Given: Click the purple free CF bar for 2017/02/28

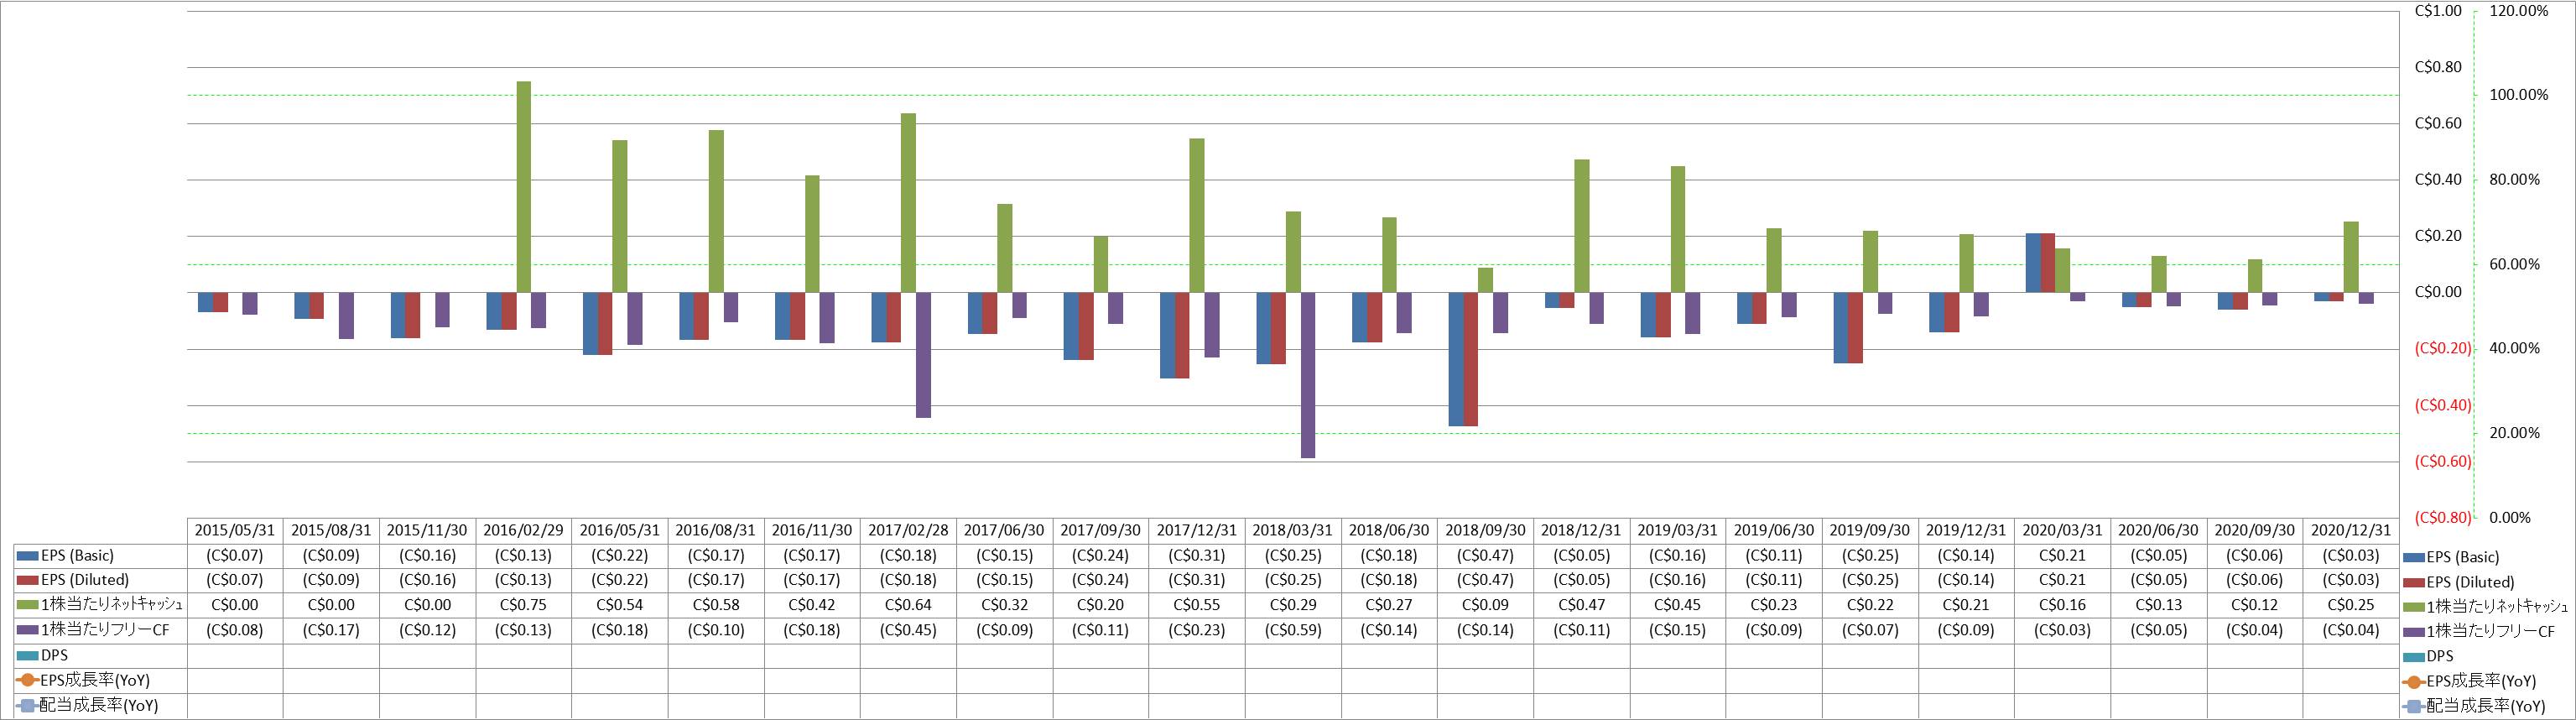Looking at the screenshot, I should [923, 355].
